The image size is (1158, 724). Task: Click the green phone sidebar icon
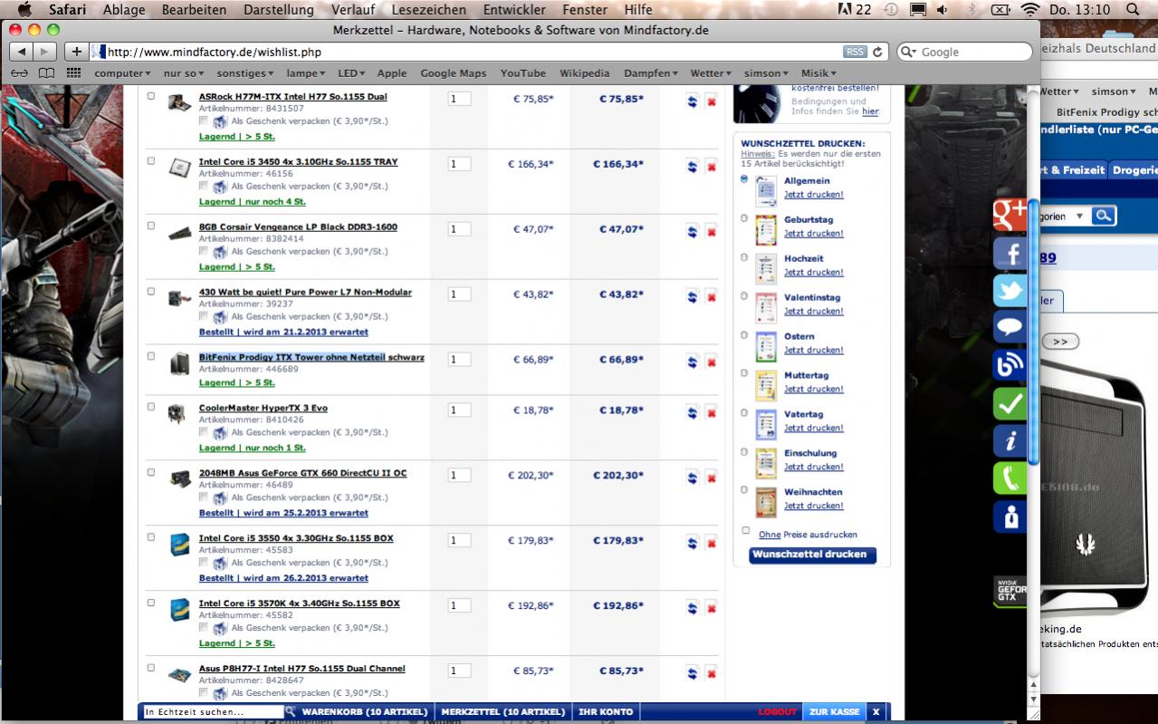coord(1010,478)
